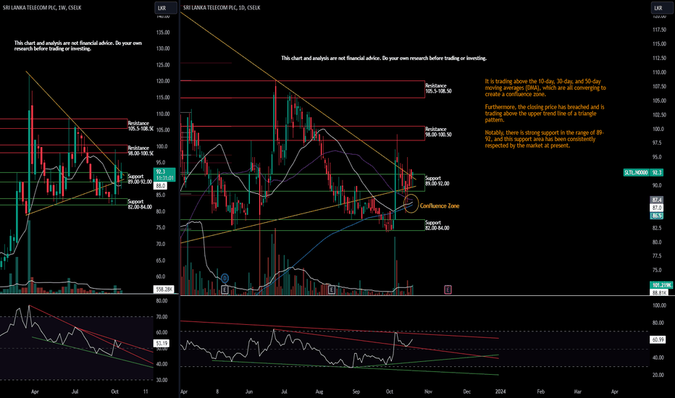Click the 'Feb' label on daily time axis
Screen dimensions: 675x398
[541, 391]
